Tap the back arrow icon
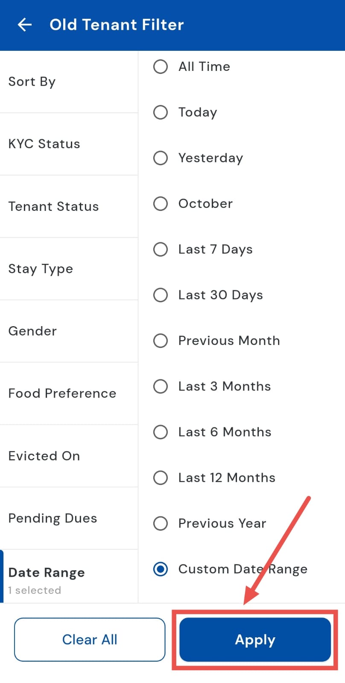The width and height of the screenshot is (345, 683). [25, 25]
